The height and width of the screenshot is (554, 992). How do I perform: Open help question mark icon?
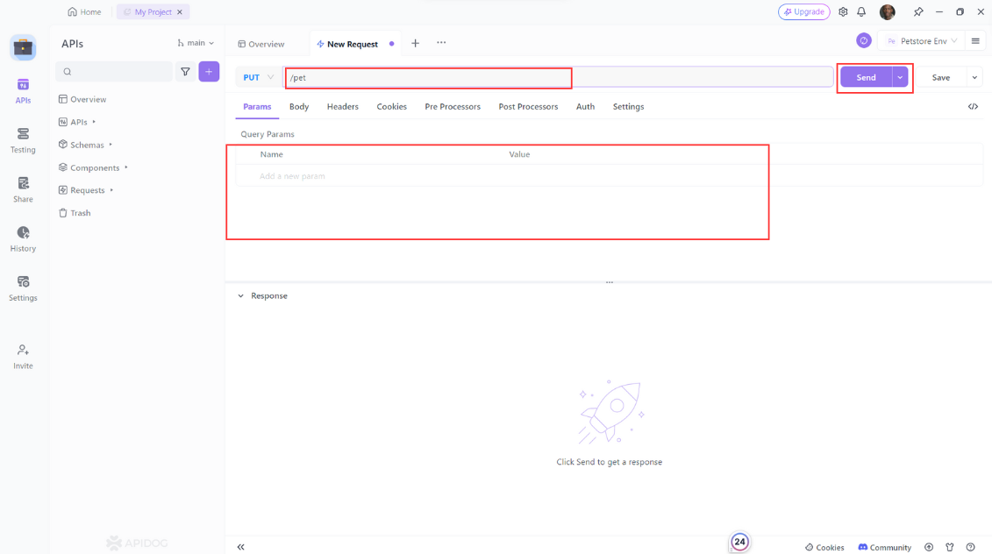click(970, 547)
